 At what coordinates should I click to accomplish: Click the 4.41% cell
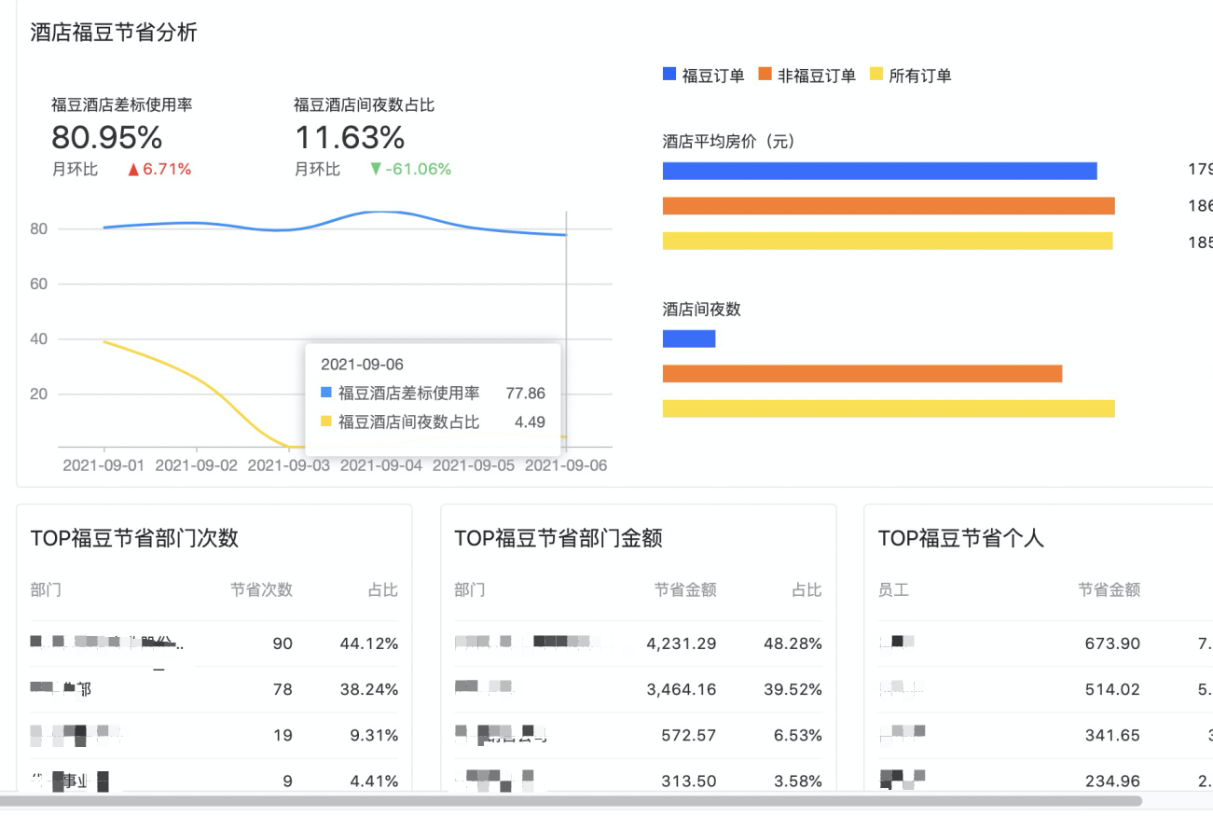tap(374, 781)
